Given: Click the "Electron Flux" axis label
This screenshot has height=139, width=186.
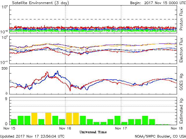Looking at the screenshot, I should [181, 50].
